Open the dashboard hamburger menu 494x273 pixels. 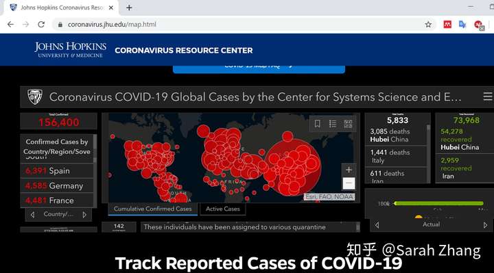(488, 96)
